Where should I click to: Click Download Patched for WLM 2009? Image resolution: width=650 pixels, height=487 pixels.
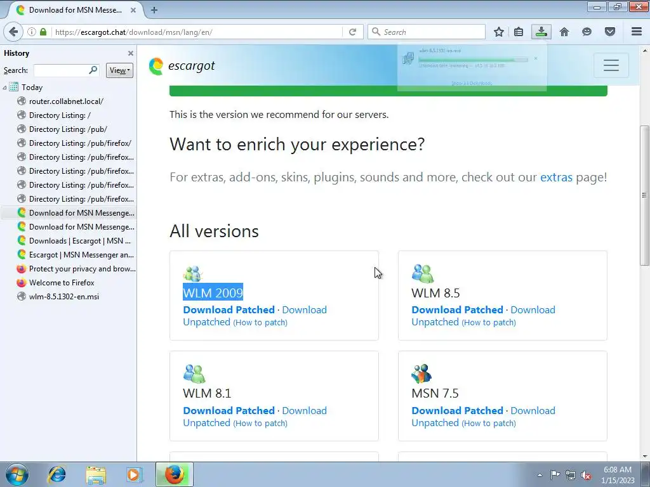(x=229, y=309)
